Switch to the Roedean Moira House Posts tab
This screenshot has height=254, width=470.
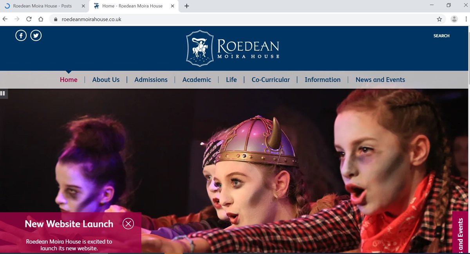[x=43, y=6]
